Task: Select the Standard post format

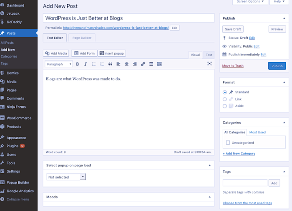Action: pos(225,92)
